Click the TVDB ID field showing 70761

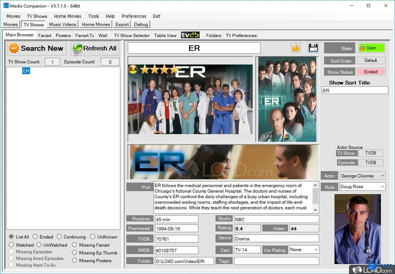tap(177, 239)
